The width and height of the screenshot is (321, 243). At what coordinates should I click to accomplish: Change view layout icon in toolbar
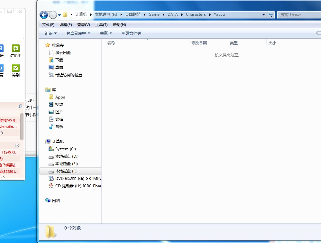tap(318, 33)
